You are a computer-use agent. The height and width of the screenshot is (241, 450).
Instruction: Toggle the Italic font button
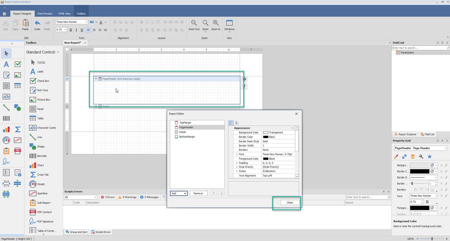click(76, 30)
